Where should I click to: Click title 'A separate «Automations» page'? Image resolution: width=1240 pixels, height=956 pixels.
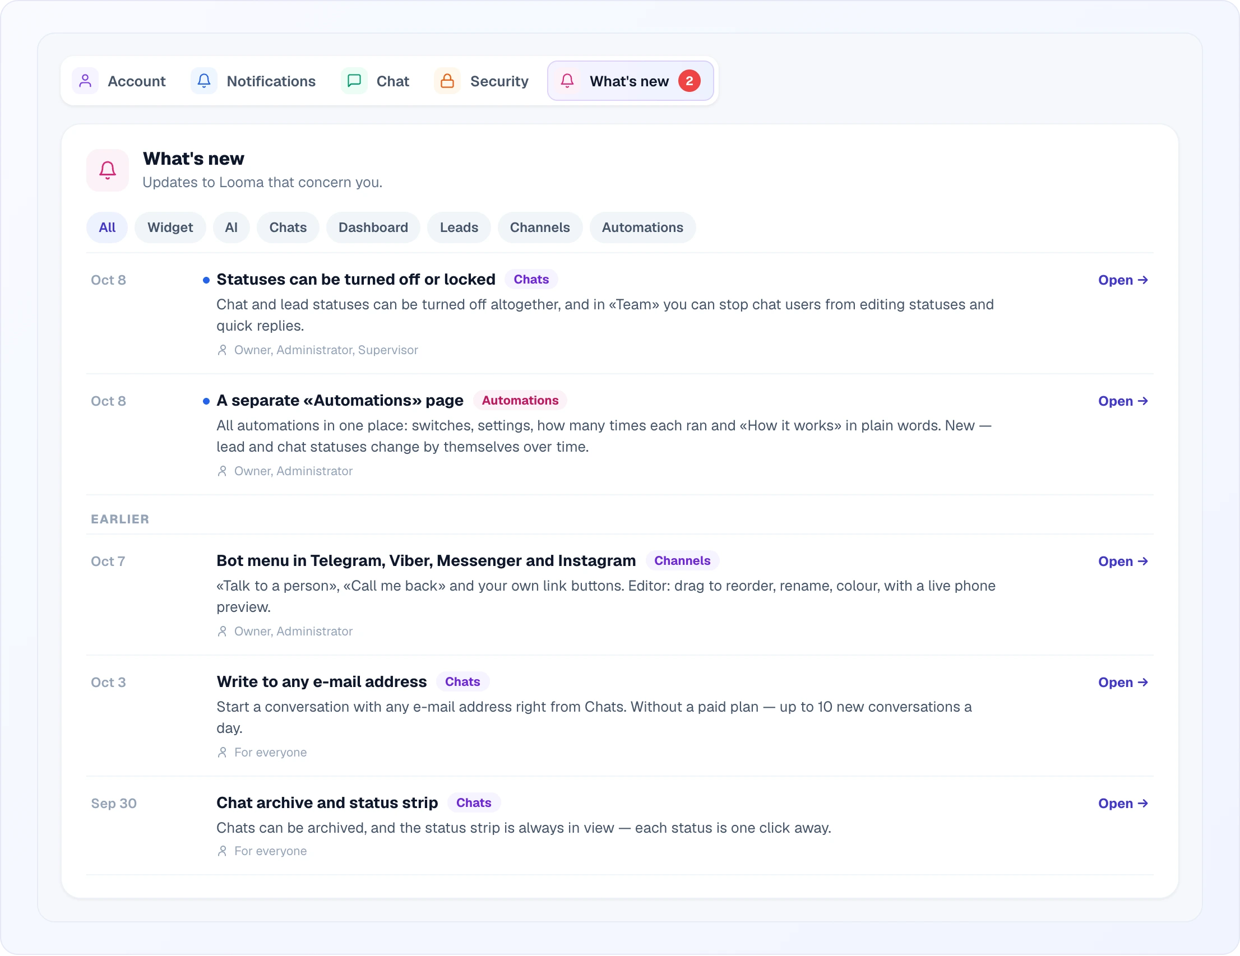[x=340, y=401]
